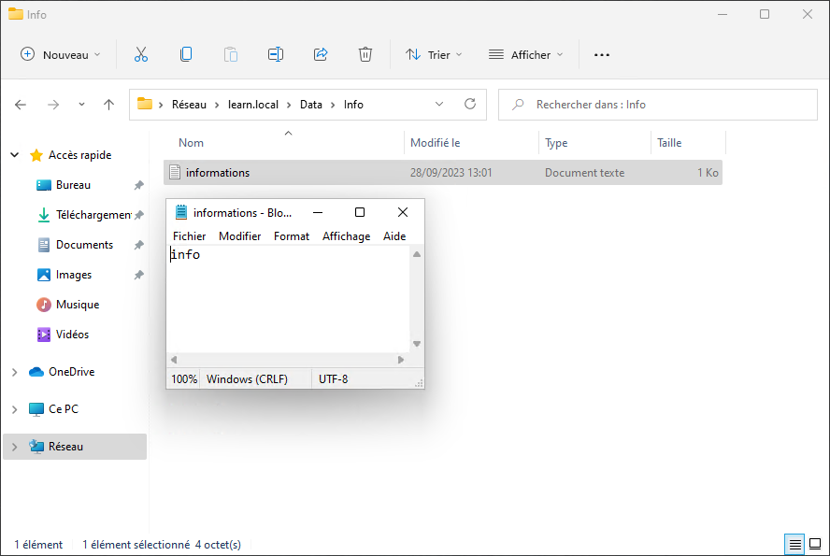This screenshot has width=830, height=556.
Task: Sort by the Type column header
Action: pyautogui.click(x=595, y=143)
